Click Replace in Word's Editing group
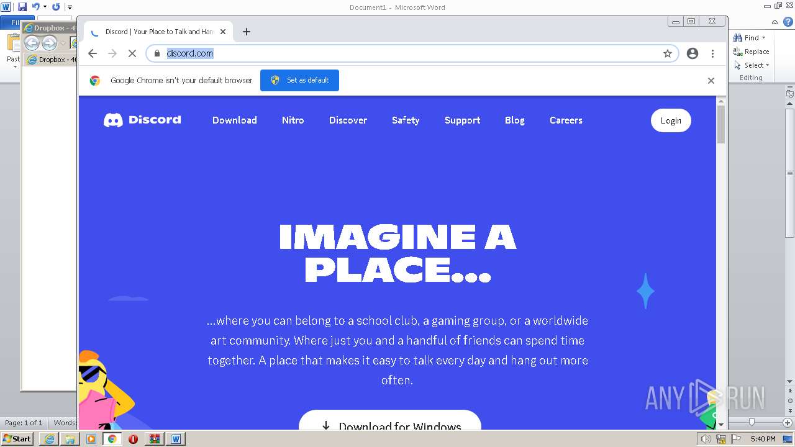The width and height of the screenshot is (795, 447). coord(752,52)
